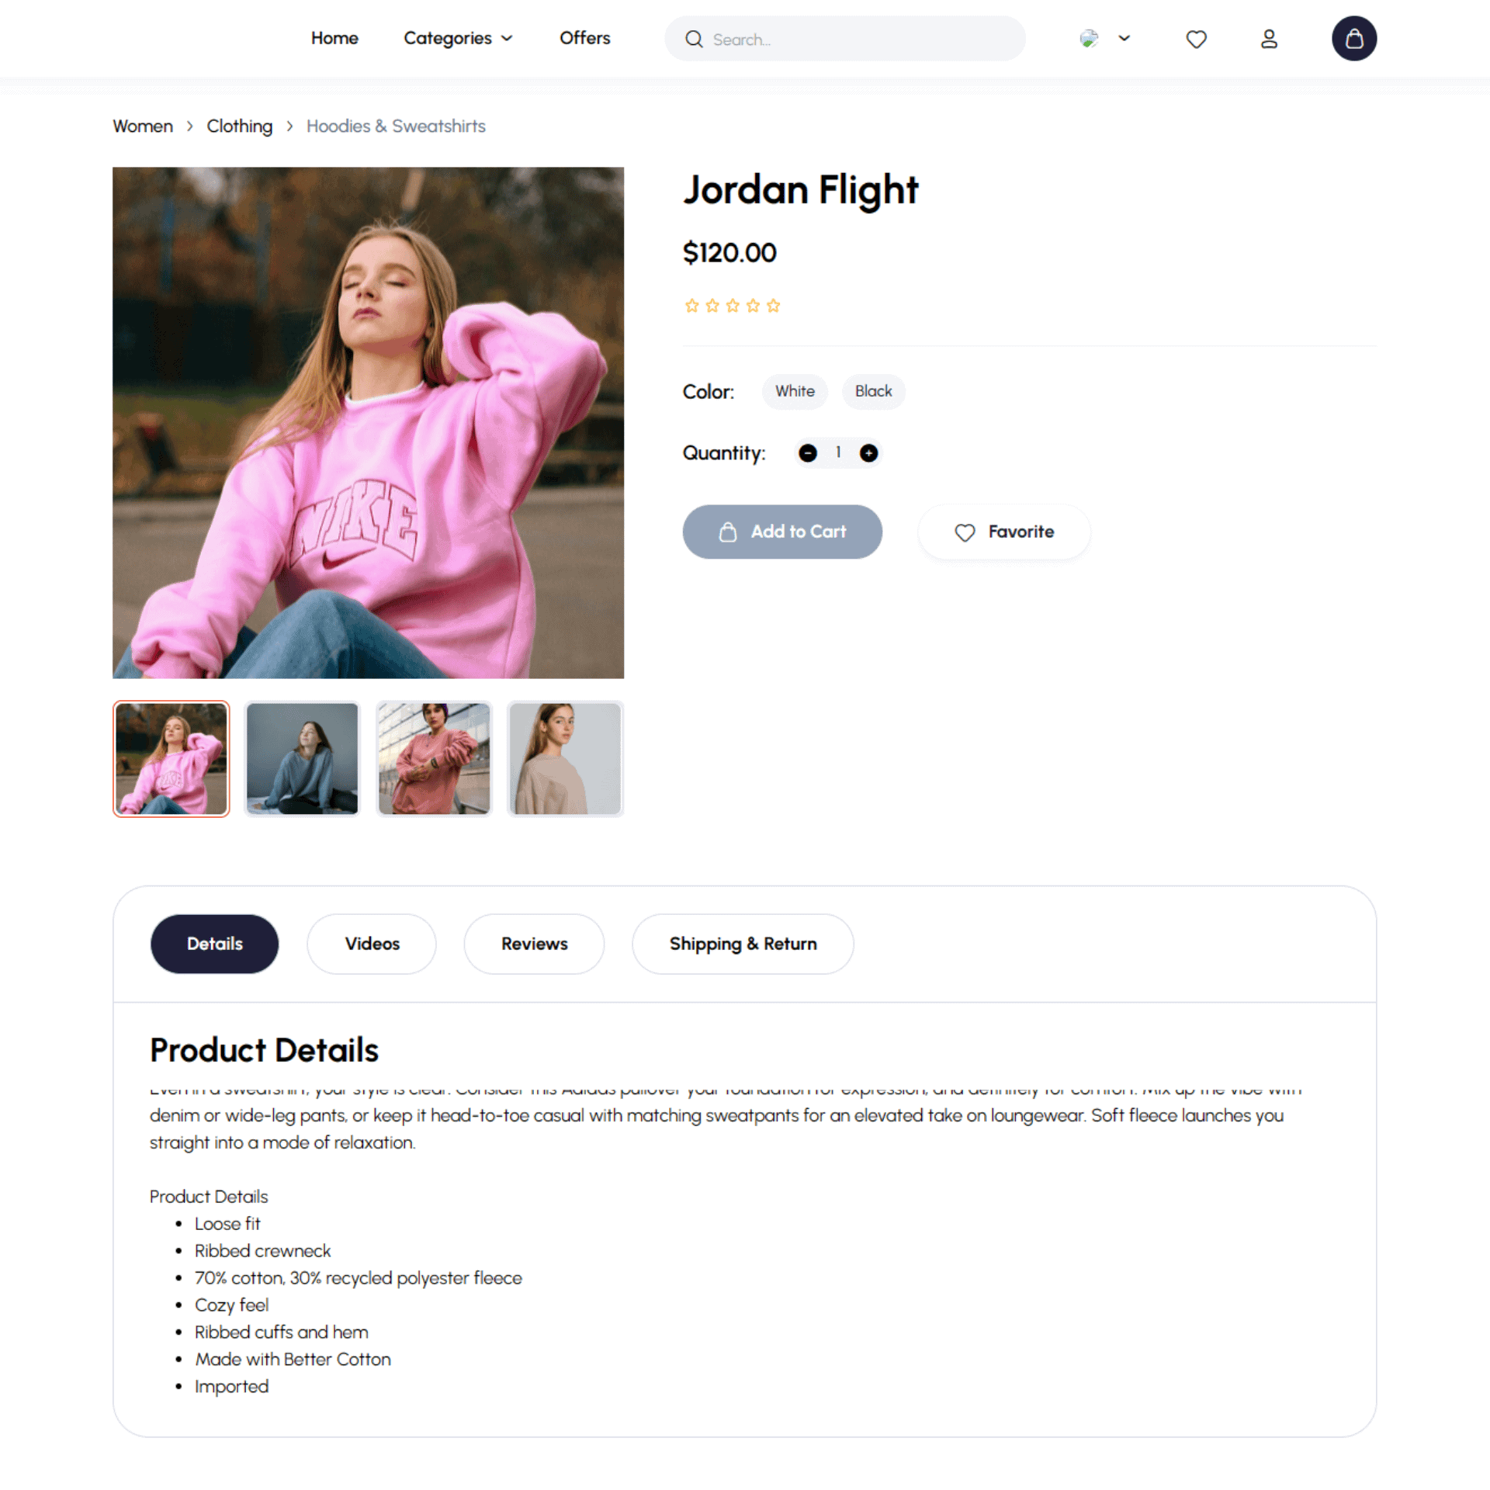The image size is (1490, 1490).
Task: Select the Black color option
Action: point(873,391)
